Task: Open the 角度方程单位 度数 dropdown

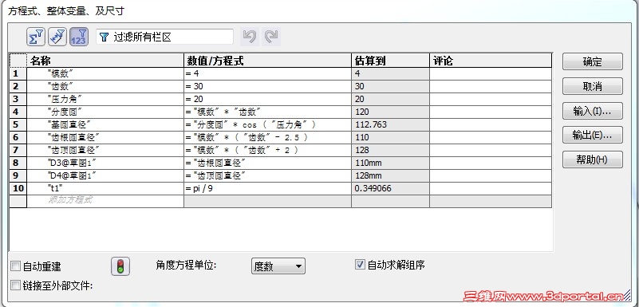Action: click(278, 266)
